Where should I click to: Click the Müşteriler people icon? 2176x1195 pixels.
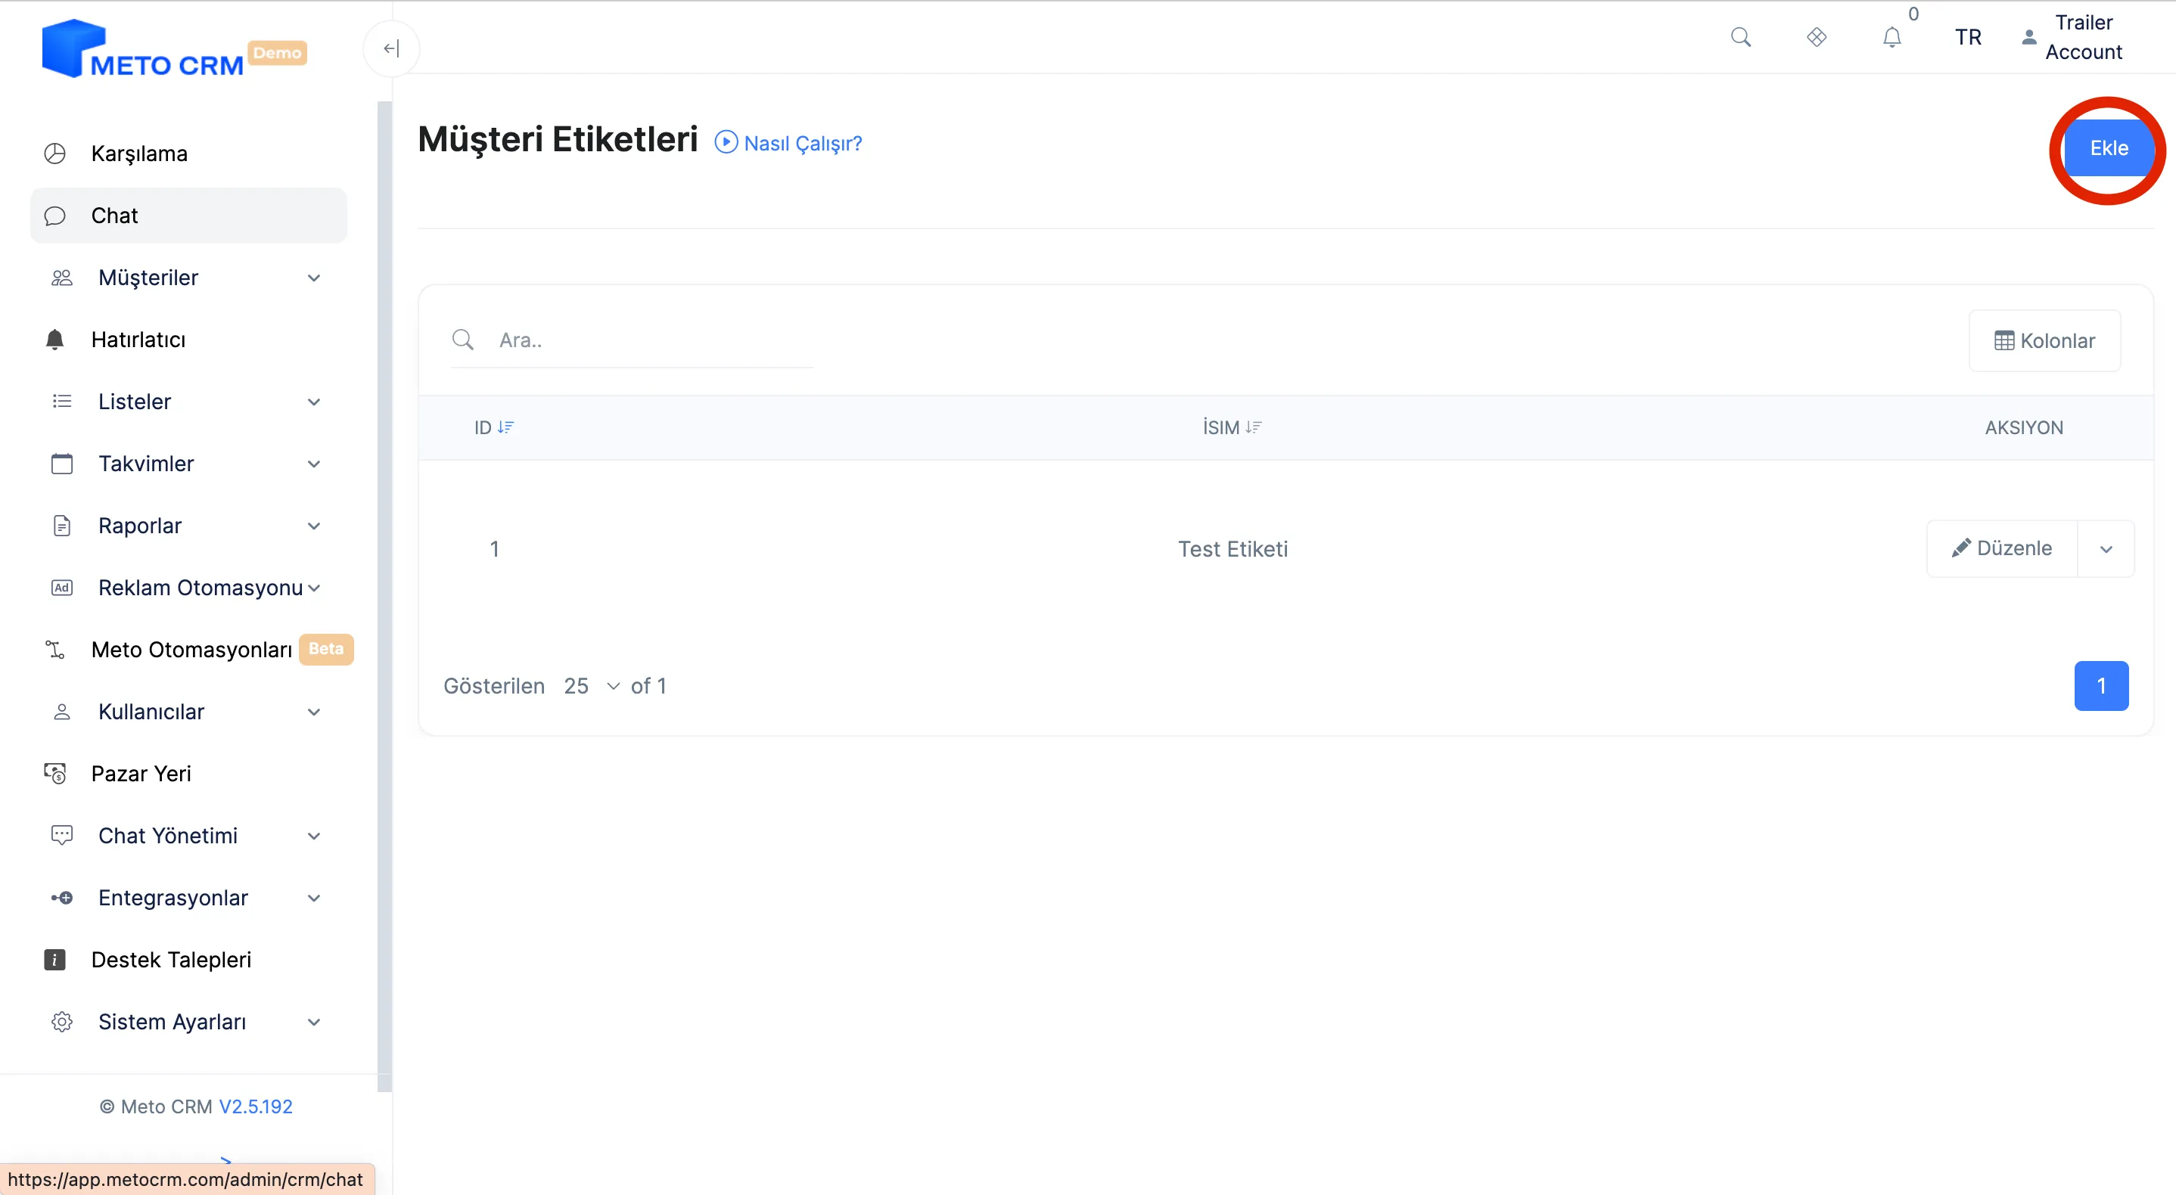[x=62, y=278]
